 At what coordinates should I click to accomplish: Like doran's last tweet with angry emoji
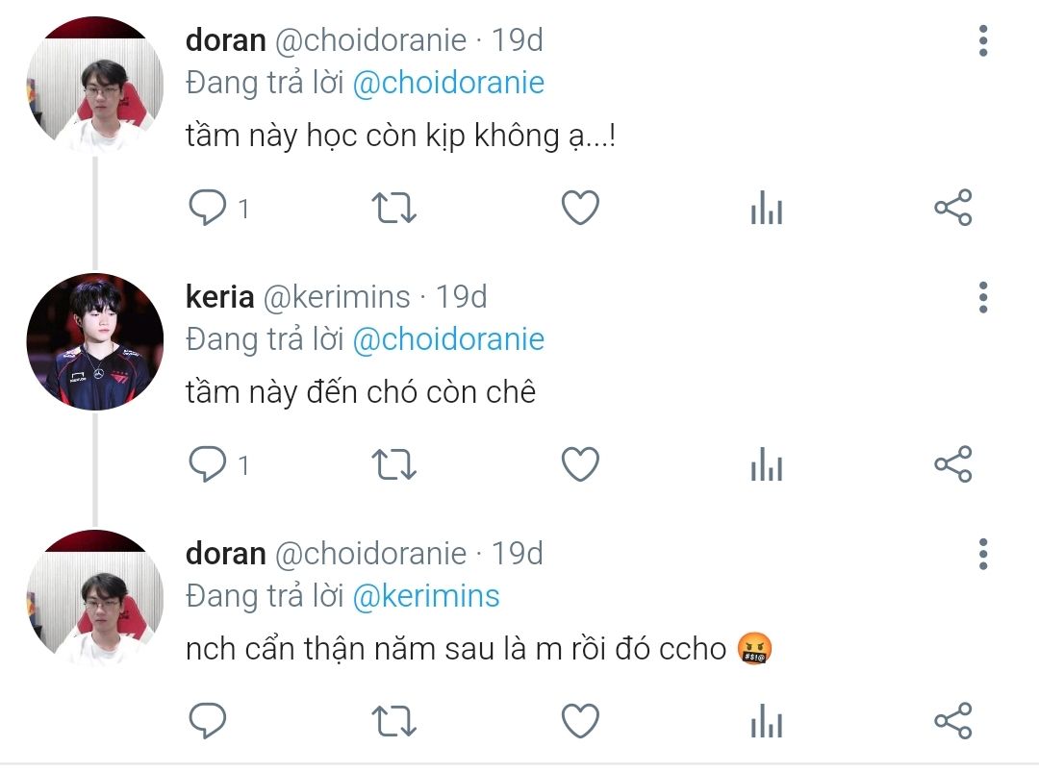tap(580, 721)
